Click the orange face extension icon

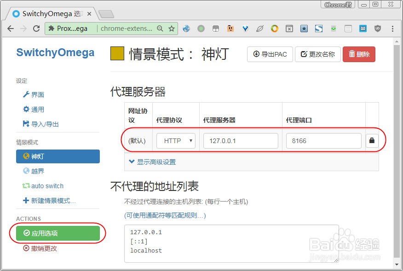pos(230,28)
